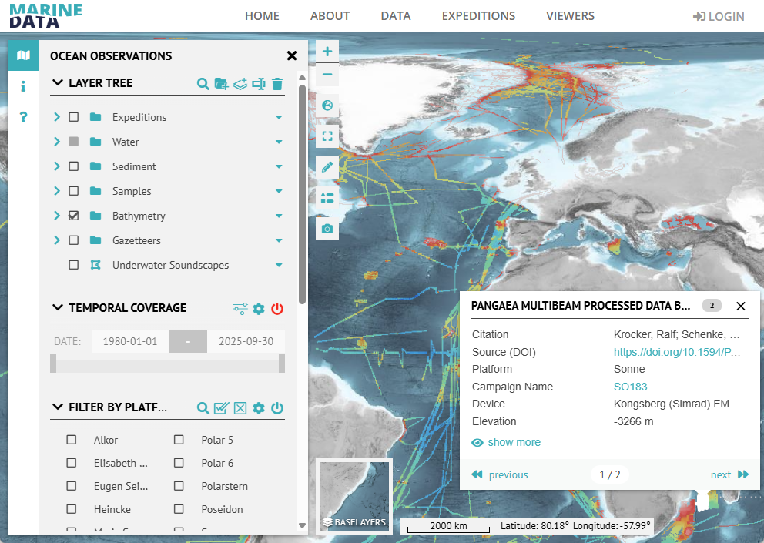Viewport: 764px width, 543px height.
Task: Open the EXPEDITIONS menu
Action: 478,16
